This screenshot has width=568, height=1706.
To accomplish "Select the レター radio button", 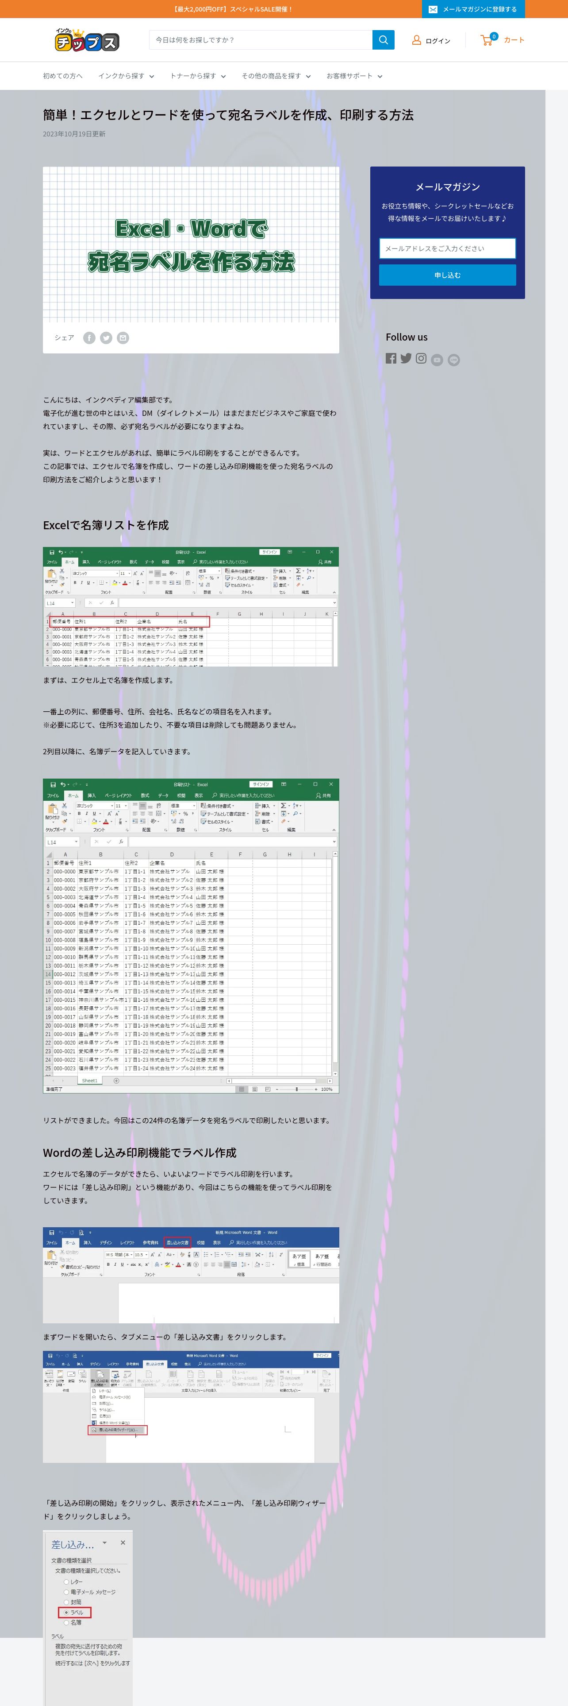I will pyautogui.click(x=66, y=1582).
